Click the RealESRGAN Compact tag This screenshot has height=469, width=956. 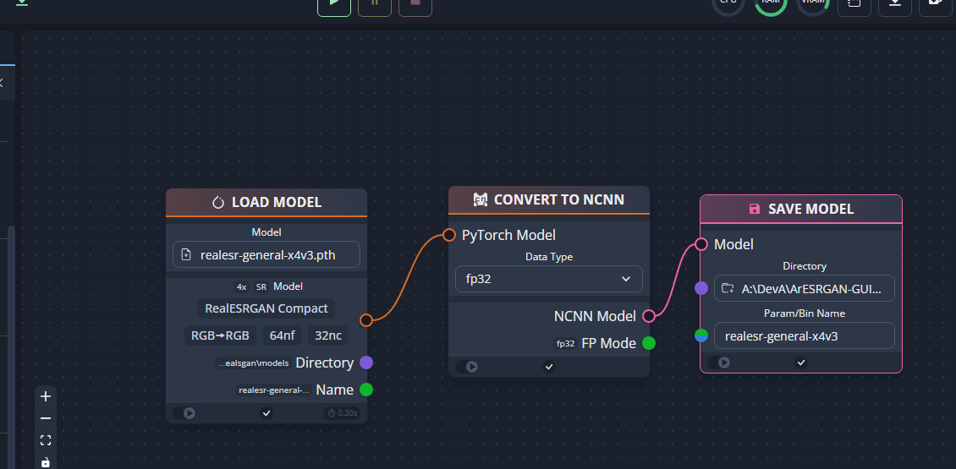coord(266,308)
